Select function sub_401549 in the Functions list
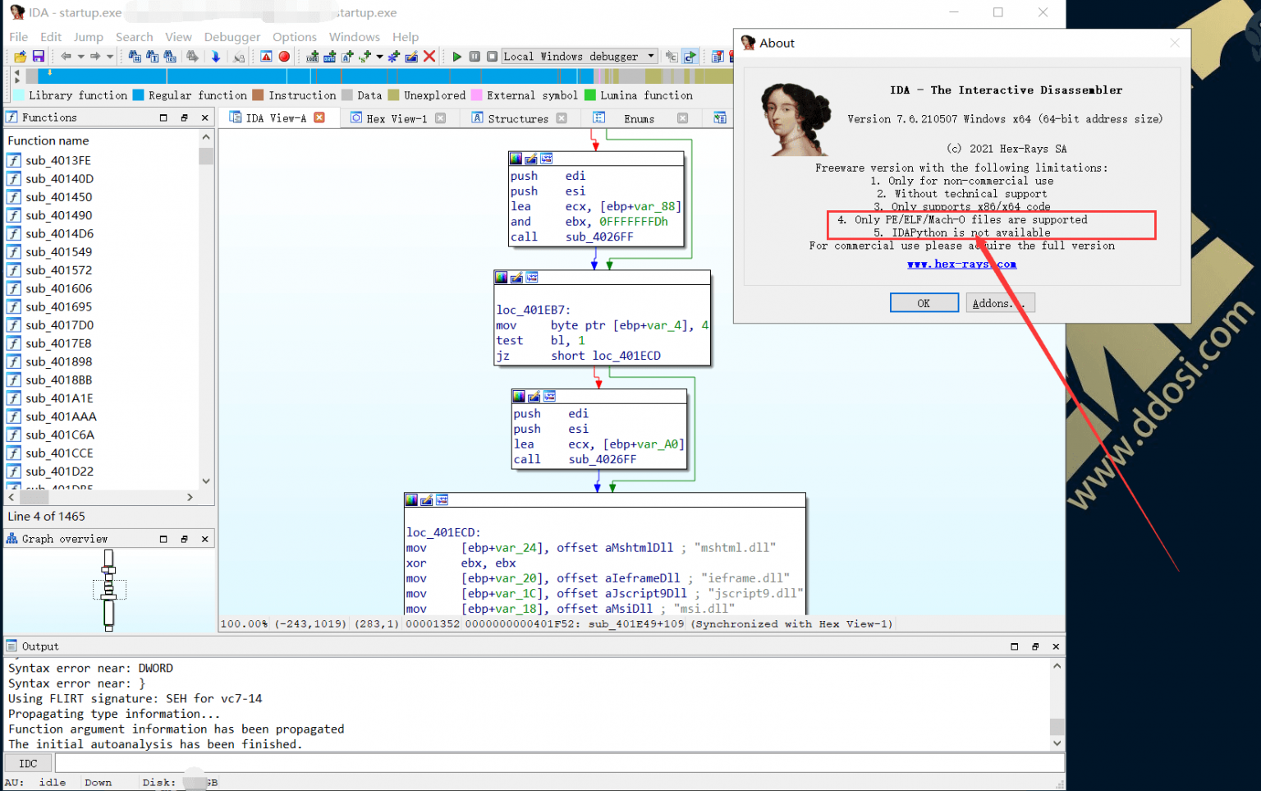The image size is (1261, 791). 58,251
